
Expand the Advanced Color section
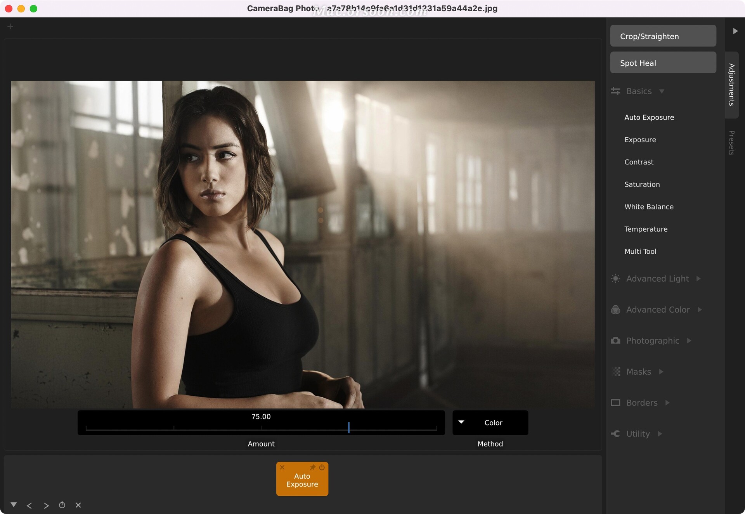pos(658,310)
